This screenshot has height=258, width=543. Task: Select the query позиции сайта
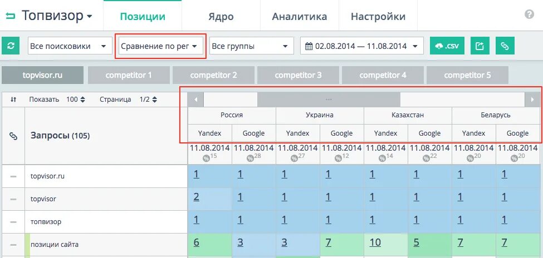coord(55,245)
